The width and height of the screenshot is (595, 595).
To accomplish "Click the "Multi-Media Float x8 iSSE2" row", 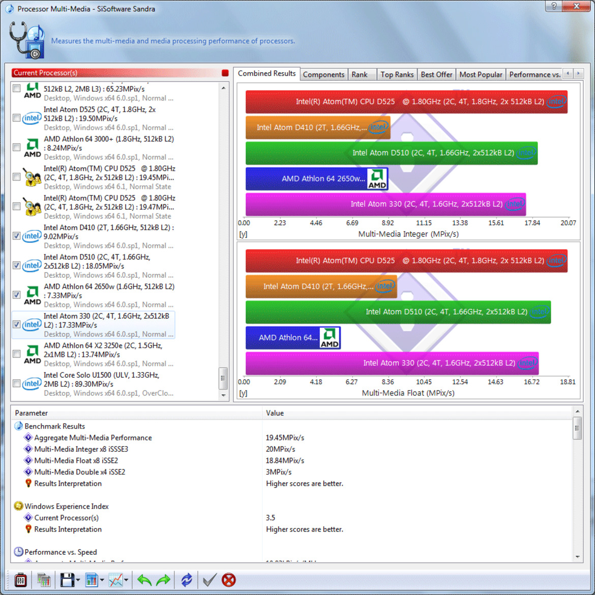I will [291, 460].
